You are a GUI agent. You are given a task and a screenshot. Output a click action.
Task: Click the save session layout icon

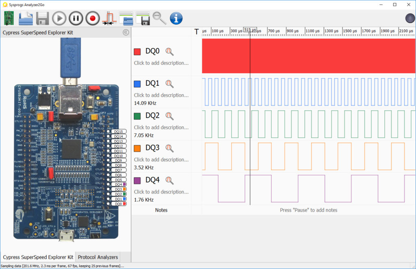pos(143,18)
